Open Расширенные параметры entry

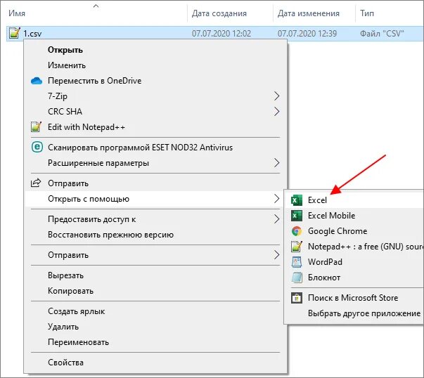155,163
